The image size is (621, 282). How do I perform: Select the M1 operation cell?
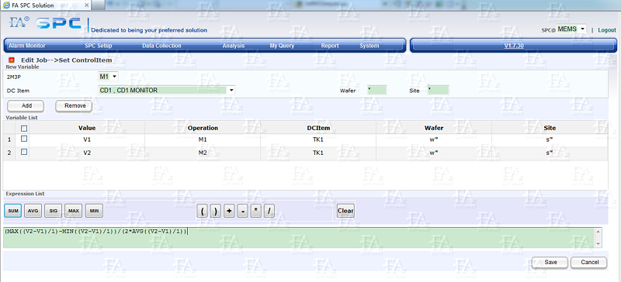pyautogui.click(x=203, y=140)
